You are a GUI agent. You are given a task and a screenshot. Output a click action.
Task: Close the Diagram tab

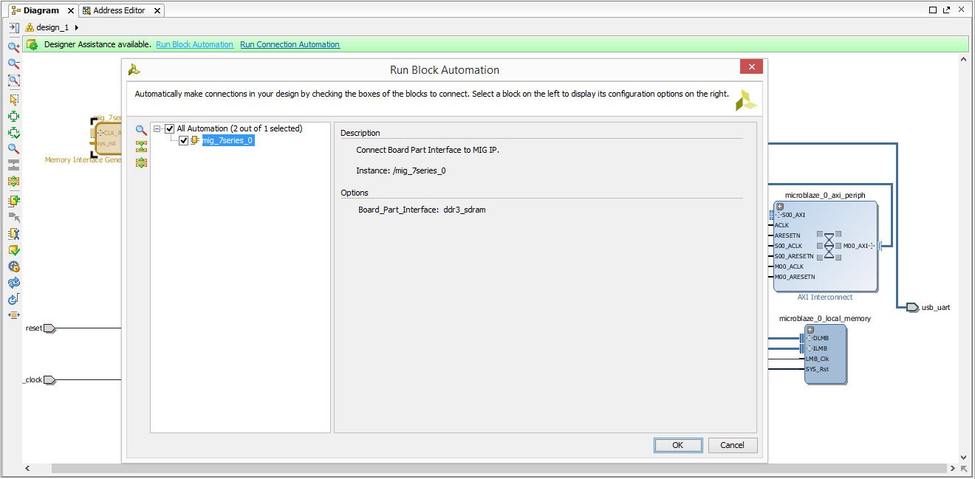coord(71,11)
